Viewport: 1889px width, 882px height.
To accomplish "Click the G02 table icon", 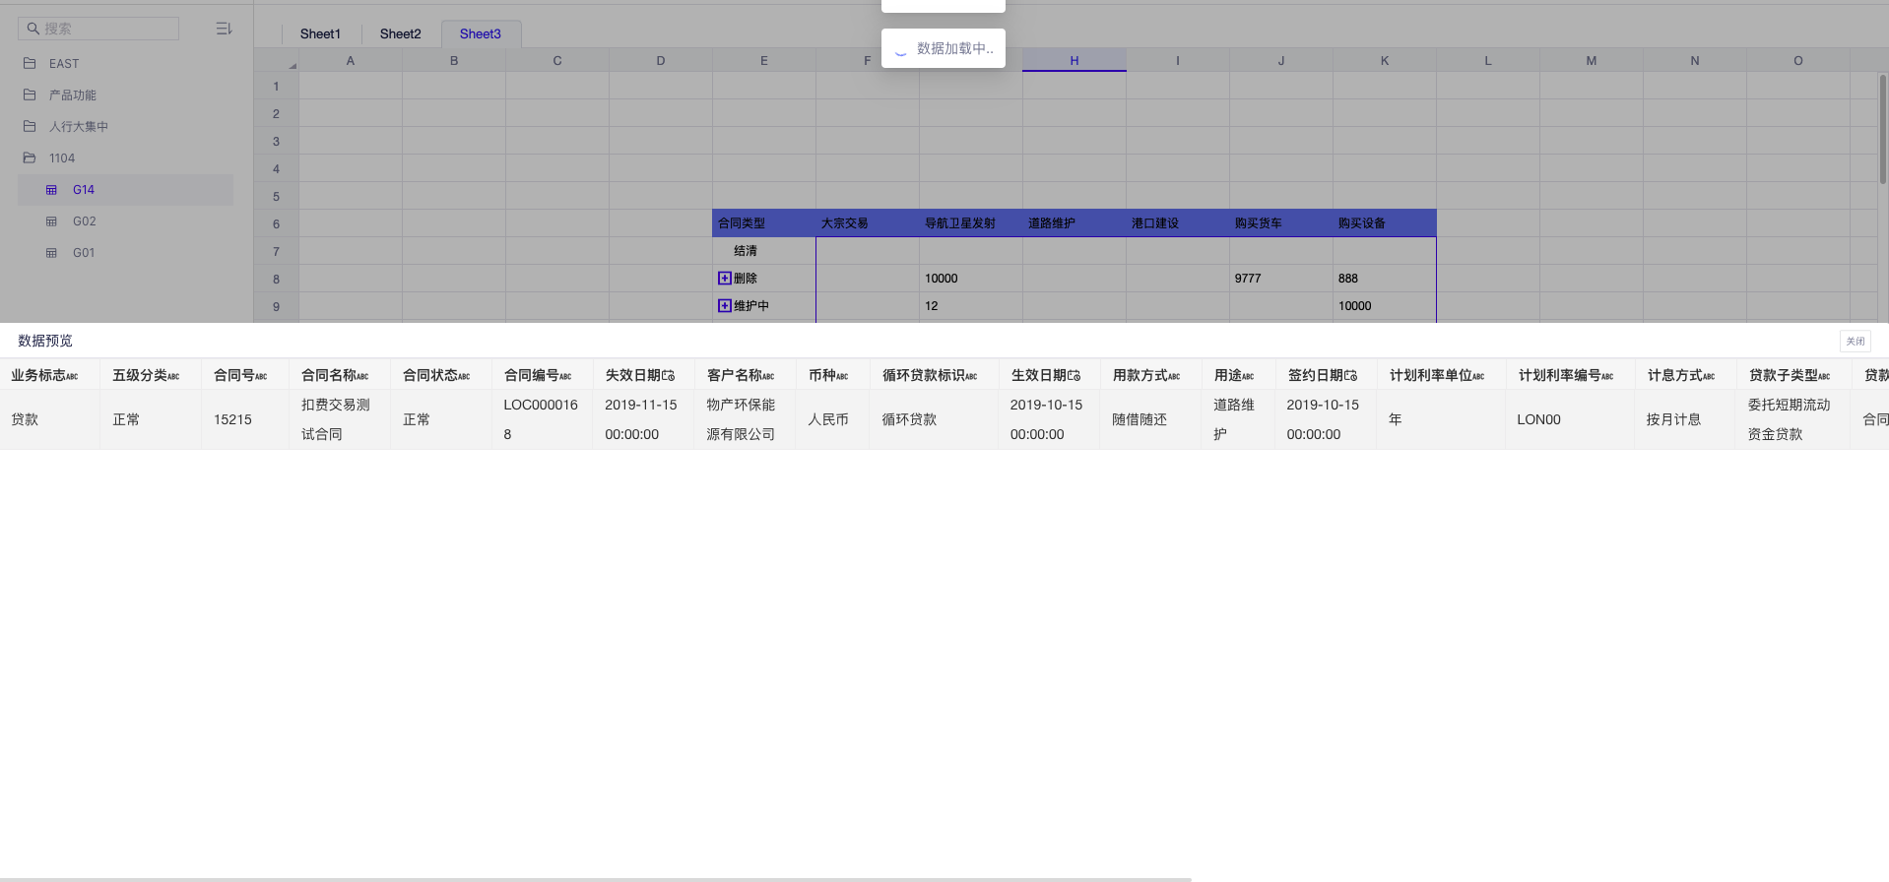I will [51, 221].
